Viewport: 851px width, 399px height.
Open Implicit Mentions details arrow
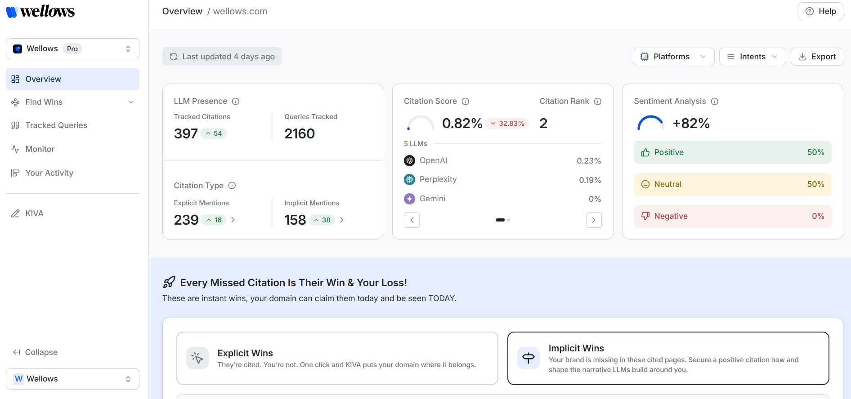point(342,220)
